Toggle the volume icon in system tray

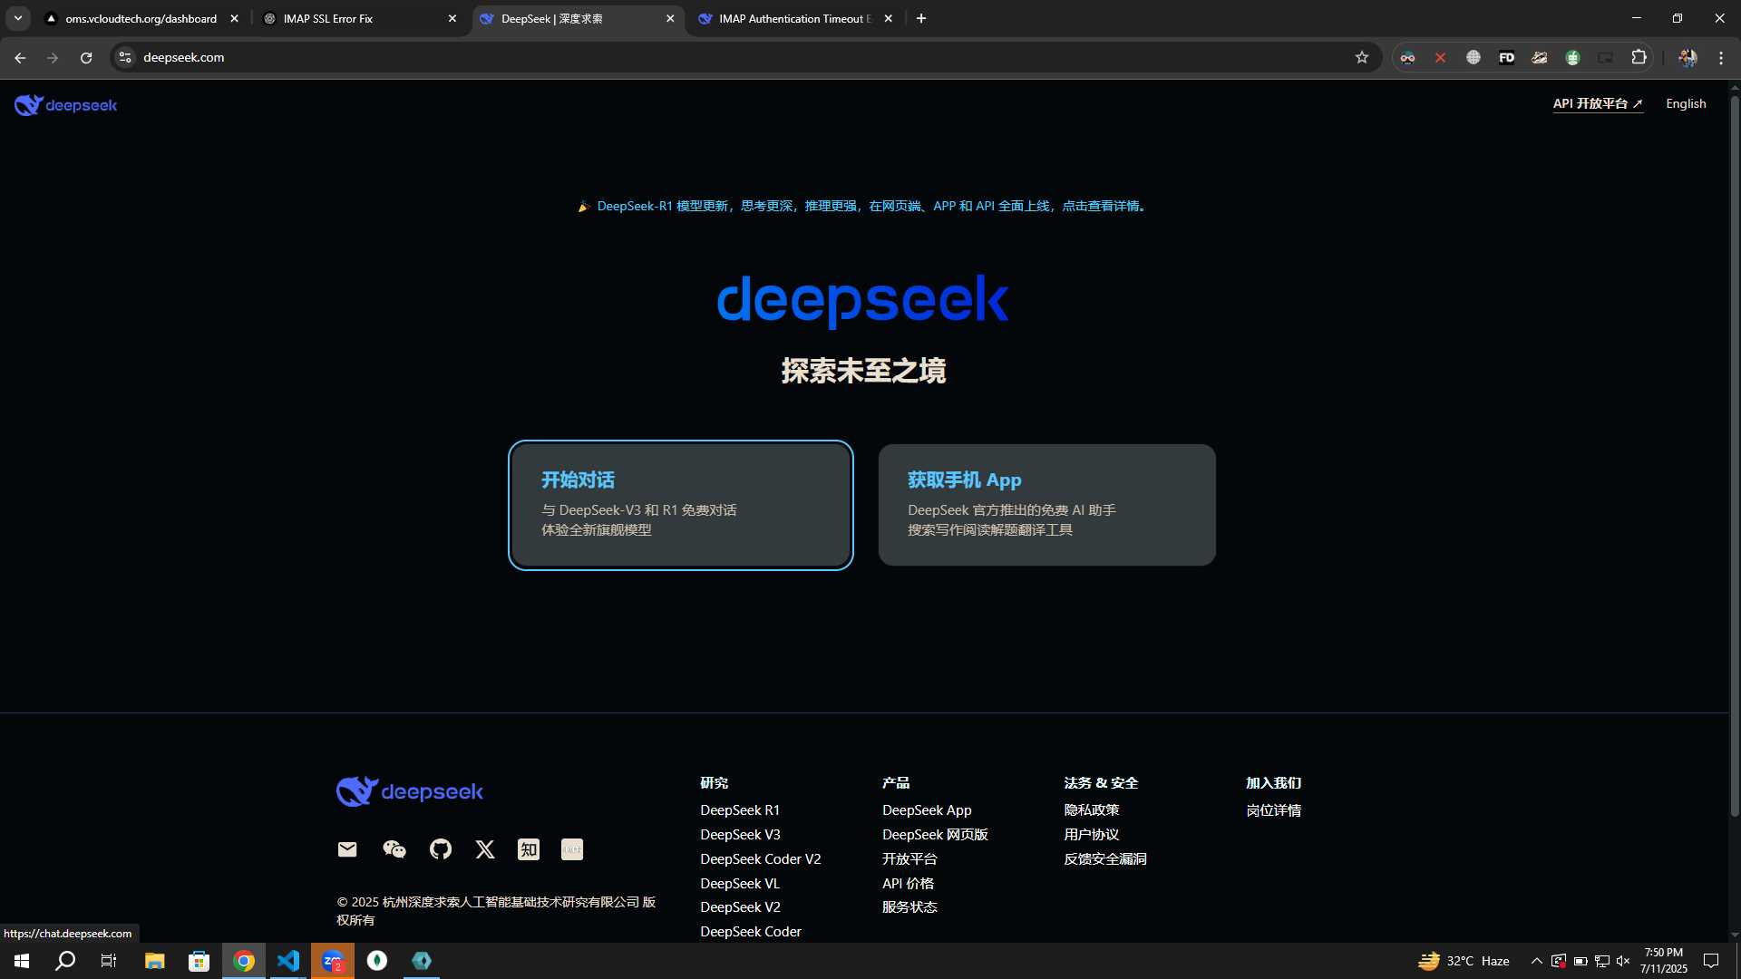click(1623, 961)
